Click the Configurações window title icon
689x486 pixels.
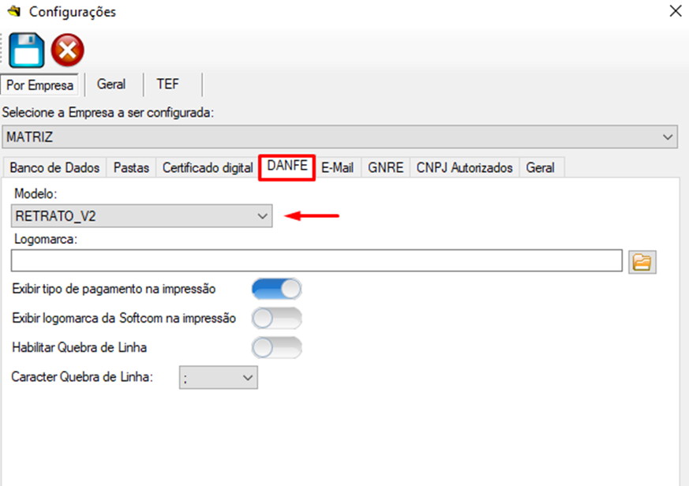pyautogui.click(x=13, y=12)
